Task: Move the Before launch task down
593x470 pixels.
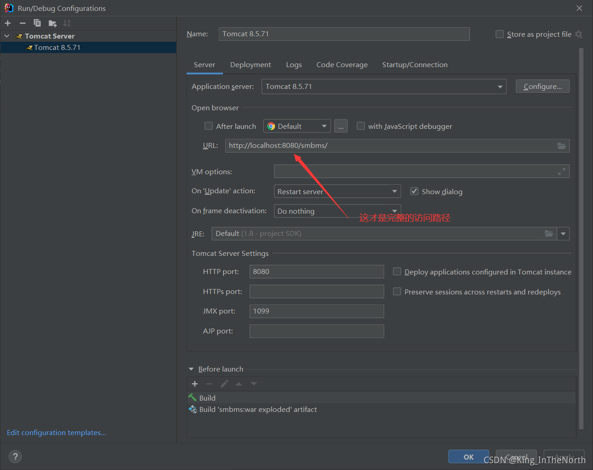Action: point(254,384)
